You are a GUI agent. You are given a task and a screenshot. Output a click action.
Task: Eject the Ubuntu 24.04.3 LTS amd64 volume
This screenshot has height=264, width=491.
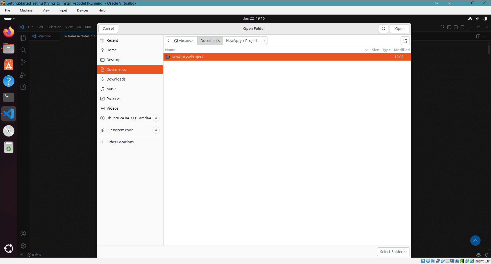coord(156,118)
